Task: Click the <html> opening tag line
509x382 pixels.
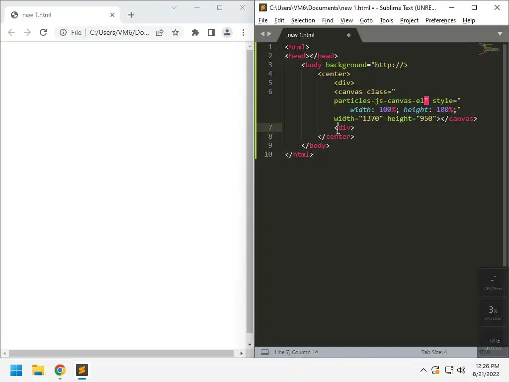Action: pos(297,47)
